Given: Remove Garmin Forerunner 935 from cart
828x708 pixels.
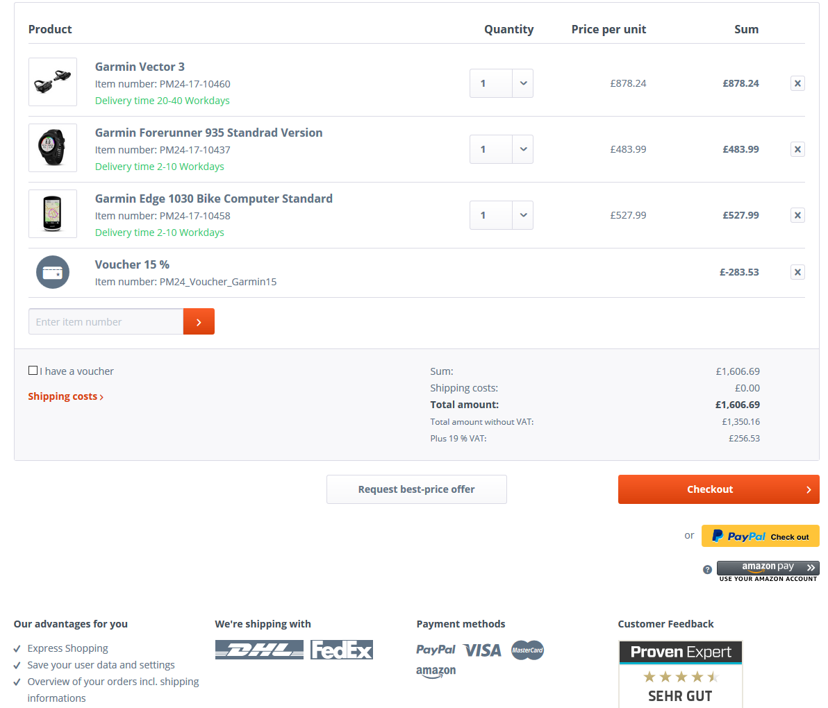Looking at the screenshot, I should [797, 149].
